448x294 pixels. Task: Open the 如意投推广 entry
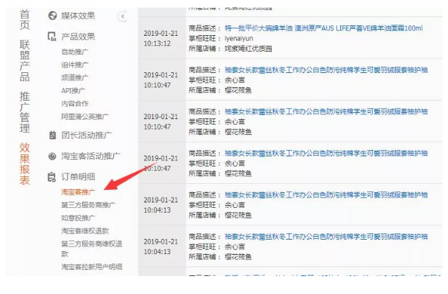tap(78, 218)
